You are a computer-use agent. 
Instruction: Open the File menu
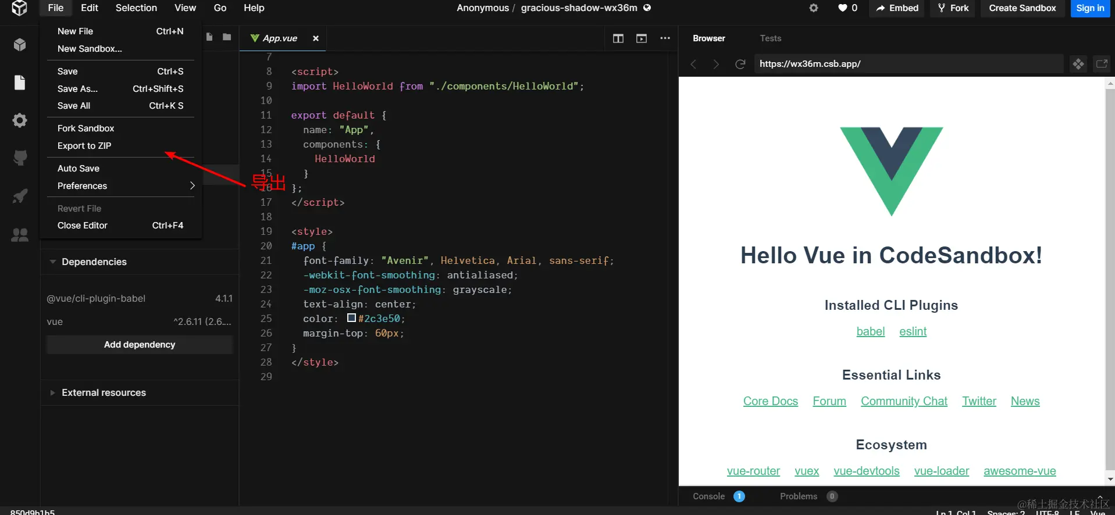tap(56, 8)
